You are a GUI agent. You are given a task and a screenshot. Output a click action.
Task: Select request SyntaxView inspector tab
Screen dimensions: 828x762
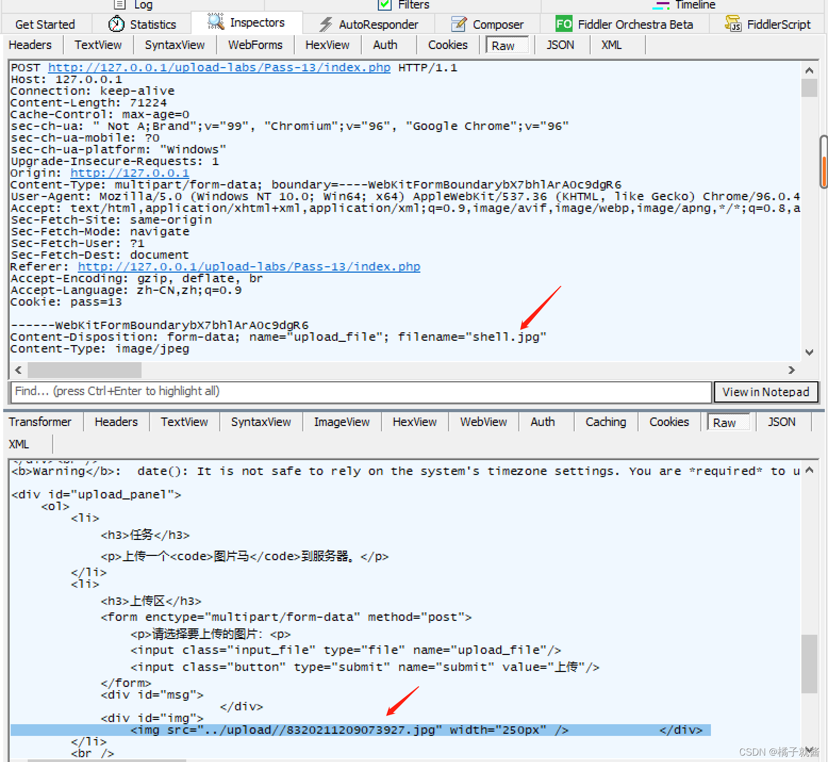click(x=175, y=45)
